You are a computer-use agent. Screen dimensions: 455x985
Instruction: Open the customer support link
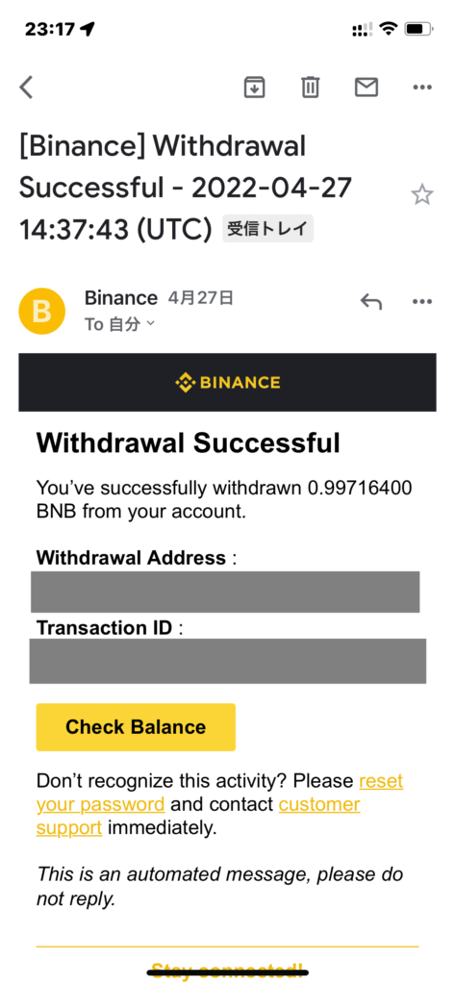tap(198, 816)
